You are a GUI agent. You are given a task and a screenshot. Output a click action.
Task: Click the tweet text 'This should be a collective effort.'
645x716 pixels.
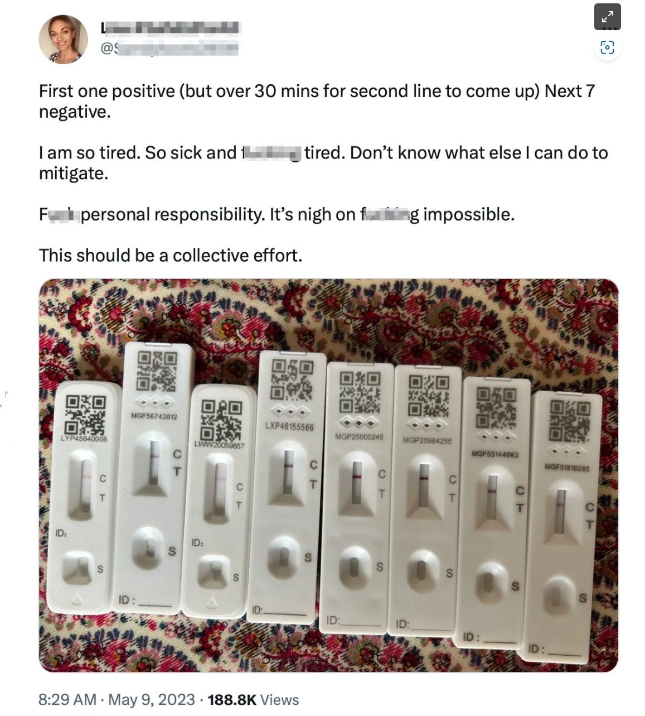pyautogui.click(x=171, y=256)
